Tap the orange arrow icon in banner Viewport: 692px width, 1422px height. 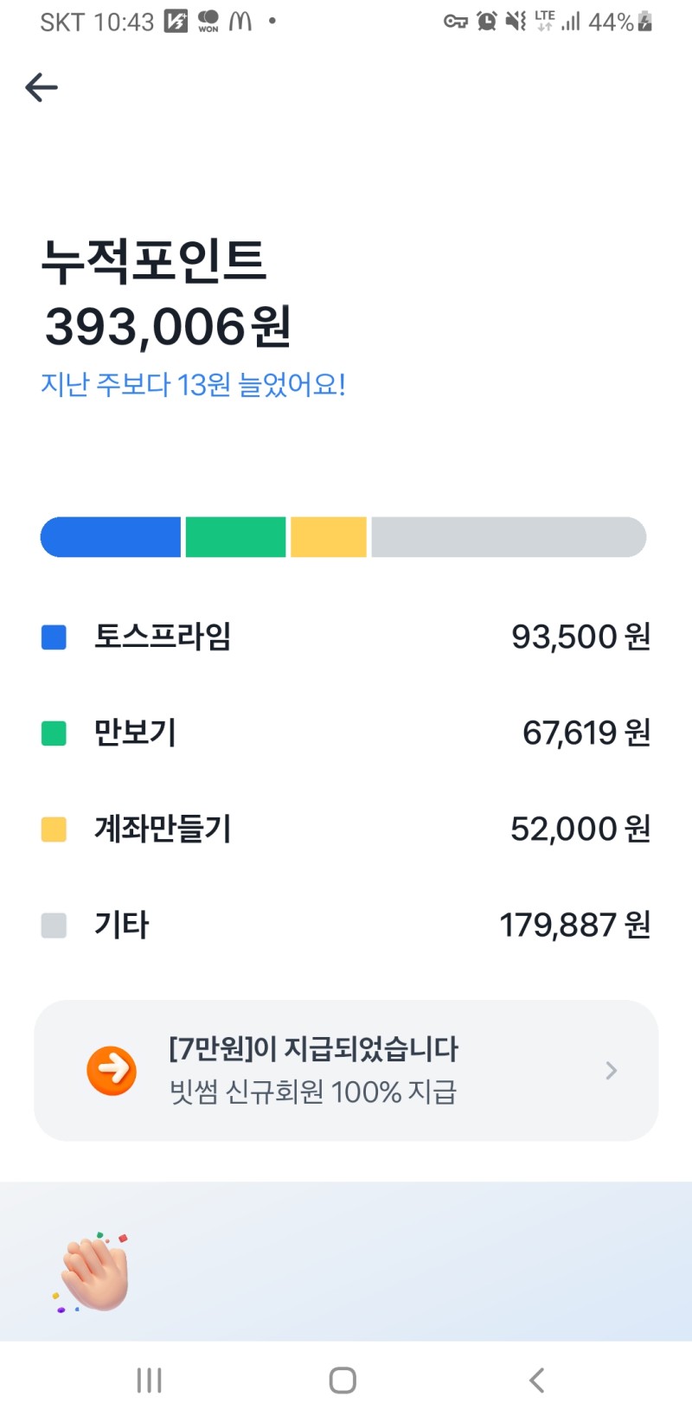112,1071
